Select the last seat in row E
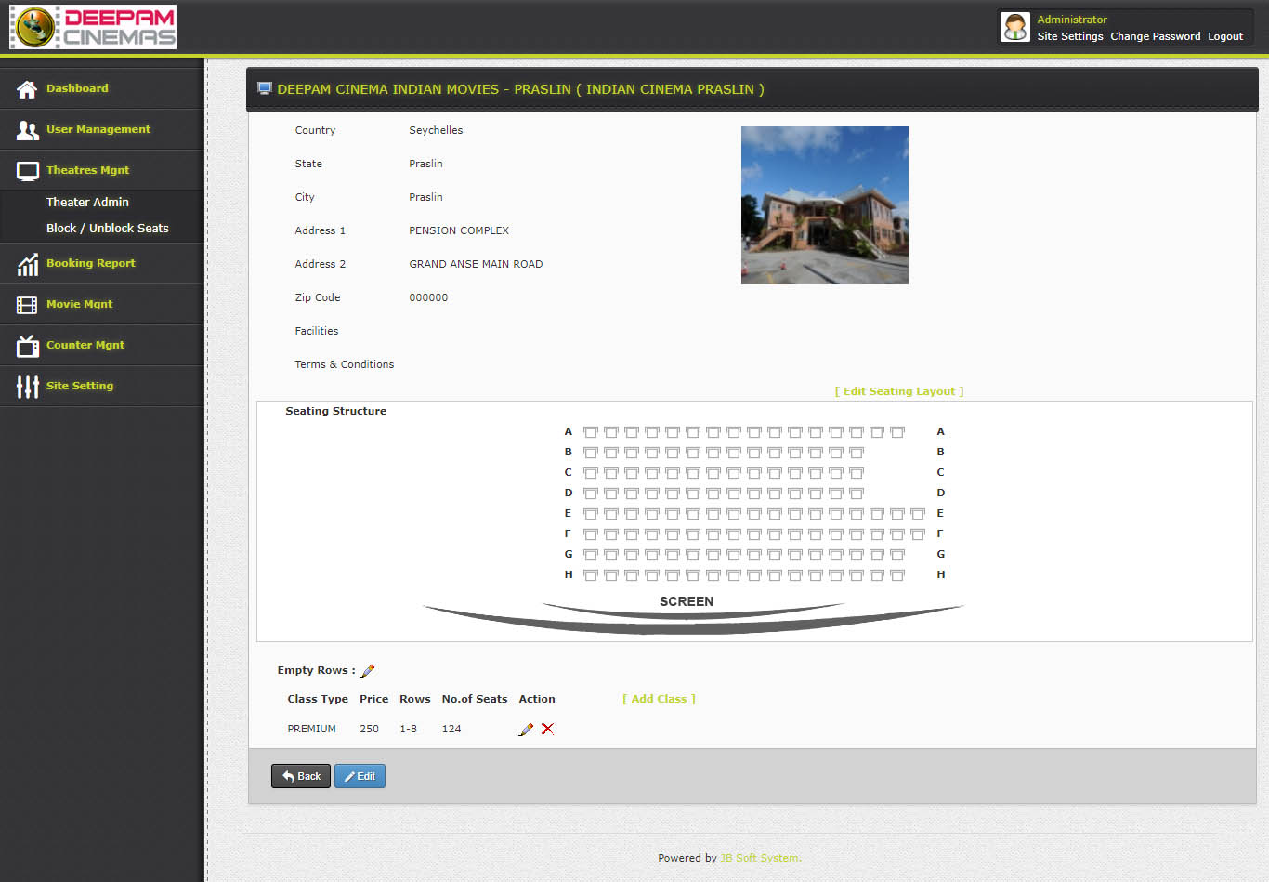 917,514
